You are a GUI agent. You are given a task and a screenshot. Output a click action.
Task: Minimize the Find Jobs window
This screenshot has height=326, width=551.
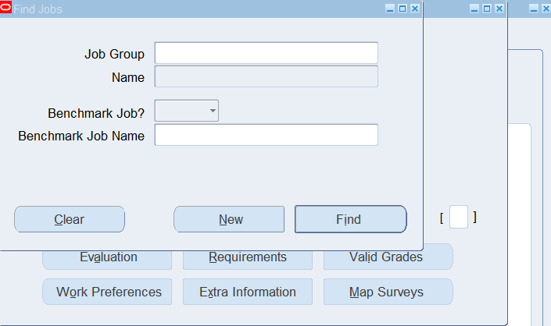pos(390,9)
